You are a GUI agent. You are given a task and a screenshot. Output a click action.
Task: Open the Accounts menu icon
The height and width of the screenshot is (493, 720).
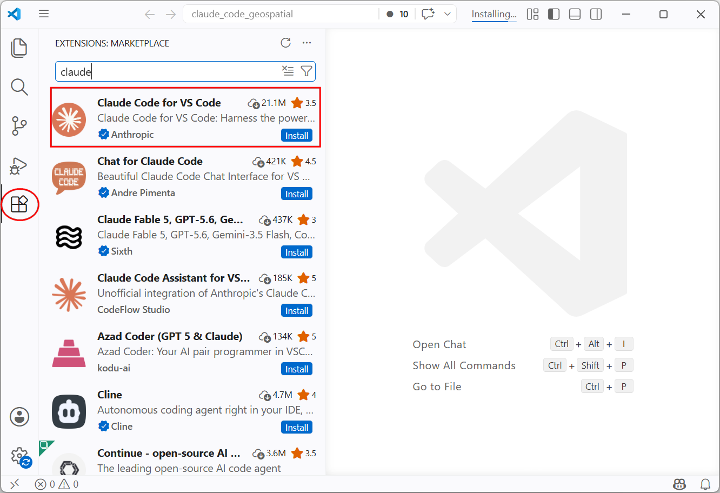click(19, 417)
